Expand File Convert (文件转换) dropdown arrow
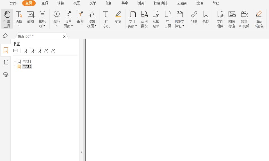 (x=136, y=26)
